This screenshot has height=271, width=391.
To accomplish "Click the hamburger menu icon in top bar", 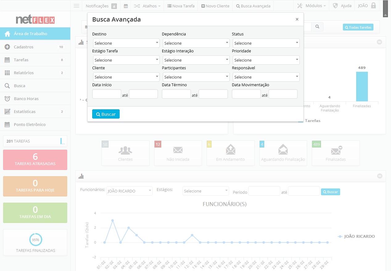I will [76, 6].
